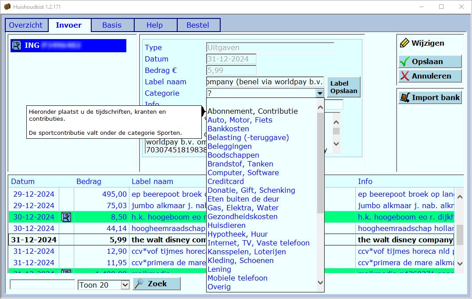The image size is (472, 299).
Task: Click the Huishoudkist app icon in title bar
Action: [7, 7]
